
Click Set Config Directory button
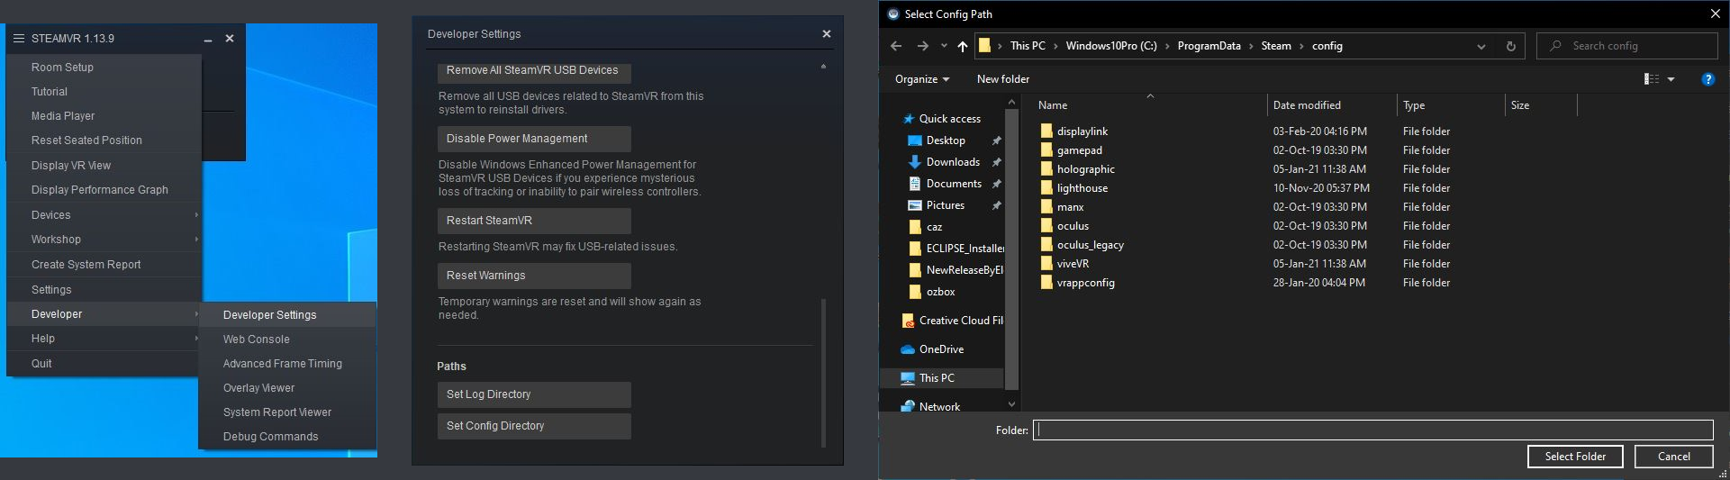coord(533,426)
